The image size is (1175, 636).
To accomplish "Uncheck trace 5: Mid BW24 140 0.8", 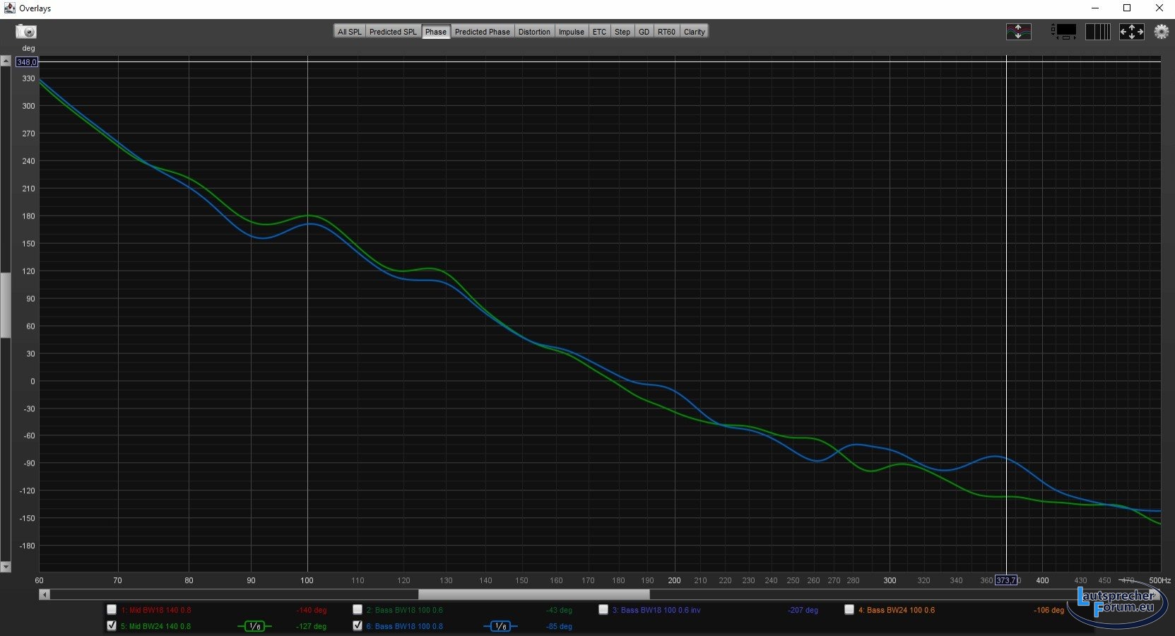I will [x=112, y=625].
